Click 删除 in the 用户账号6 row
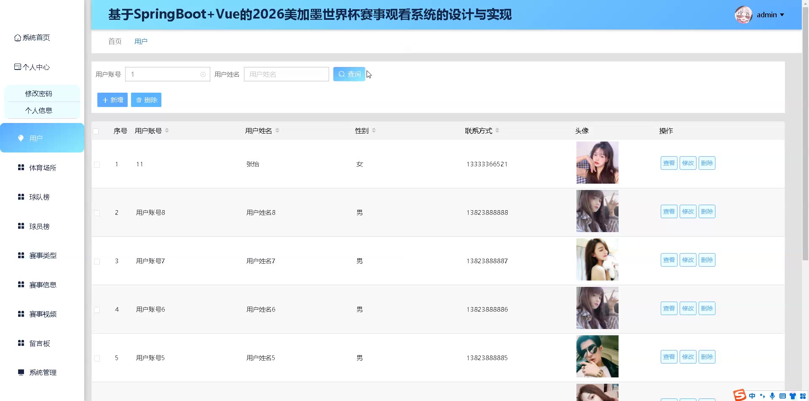The image size is (809, 401). [707, 308]
